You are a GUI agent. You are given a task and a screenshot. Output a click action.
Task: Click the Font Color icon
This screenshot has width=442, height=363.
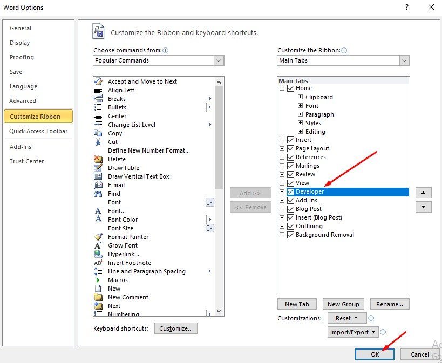point(98,219)
